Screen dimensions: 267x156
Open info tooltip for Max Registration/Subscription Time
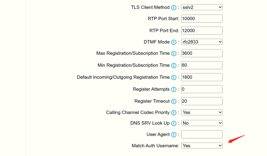click(174, 54)
